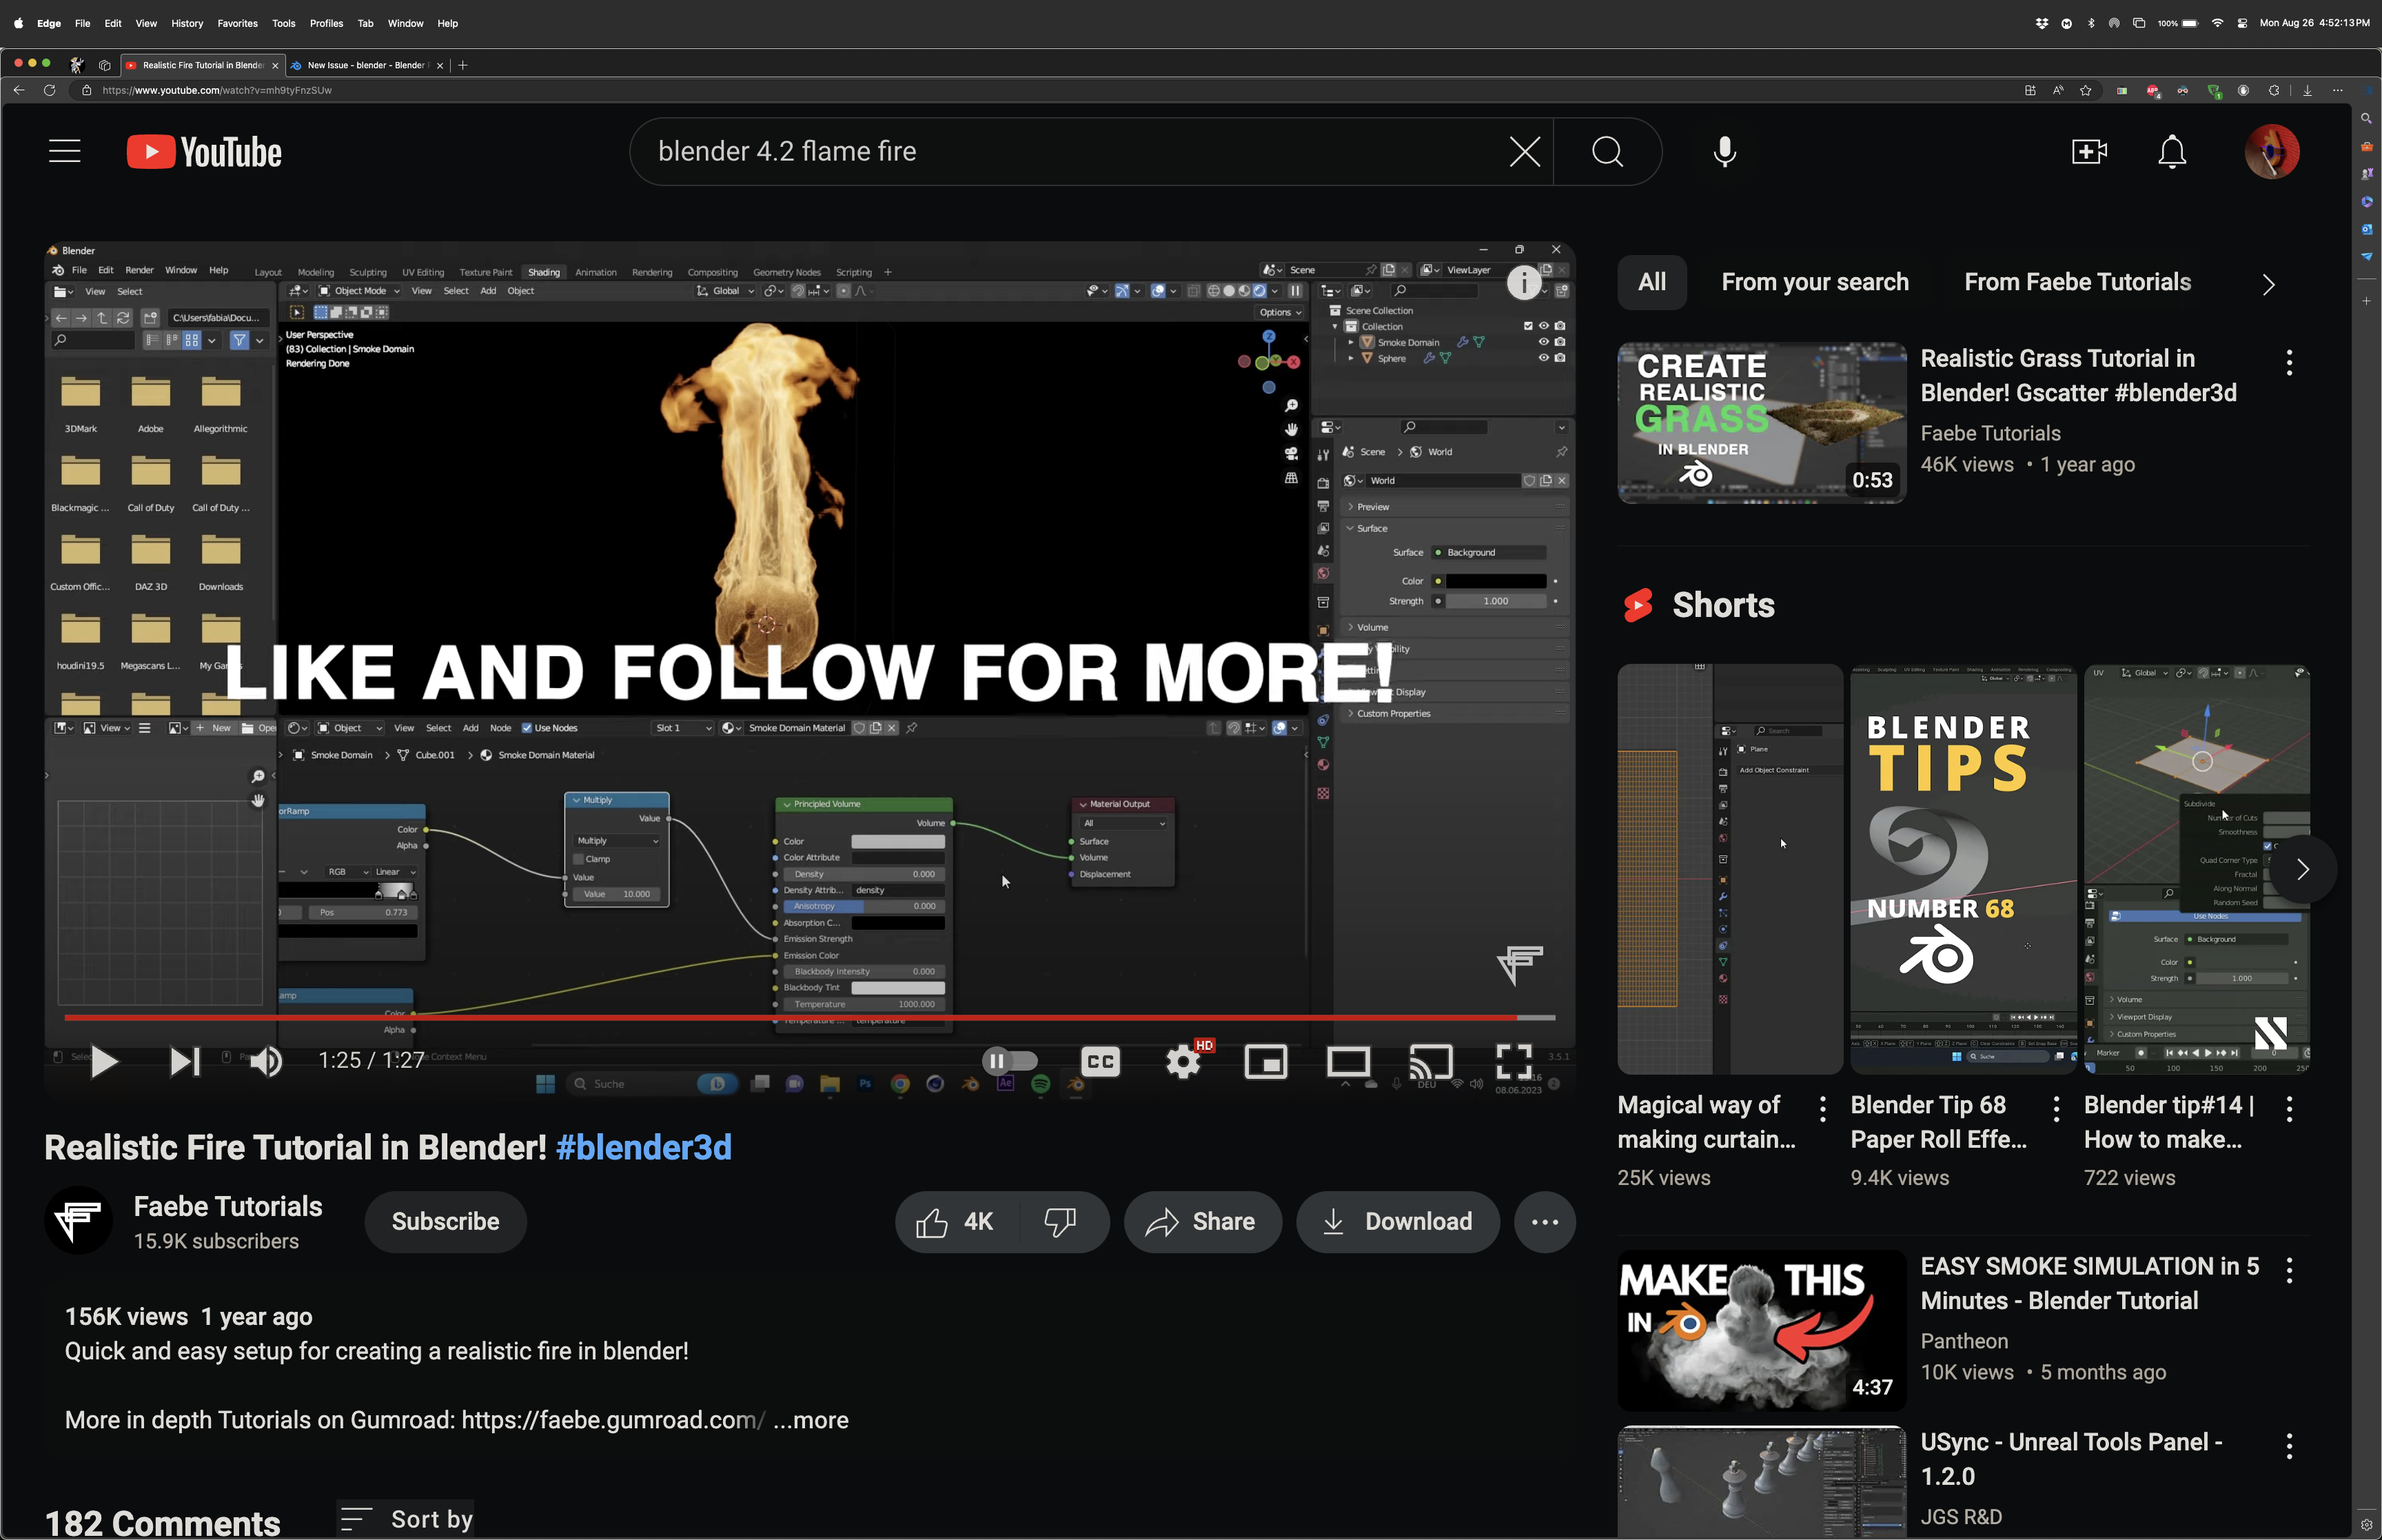Open options for Realistic Grass Tutorial video
2382x1540 pixels.
pos(2289,362)
